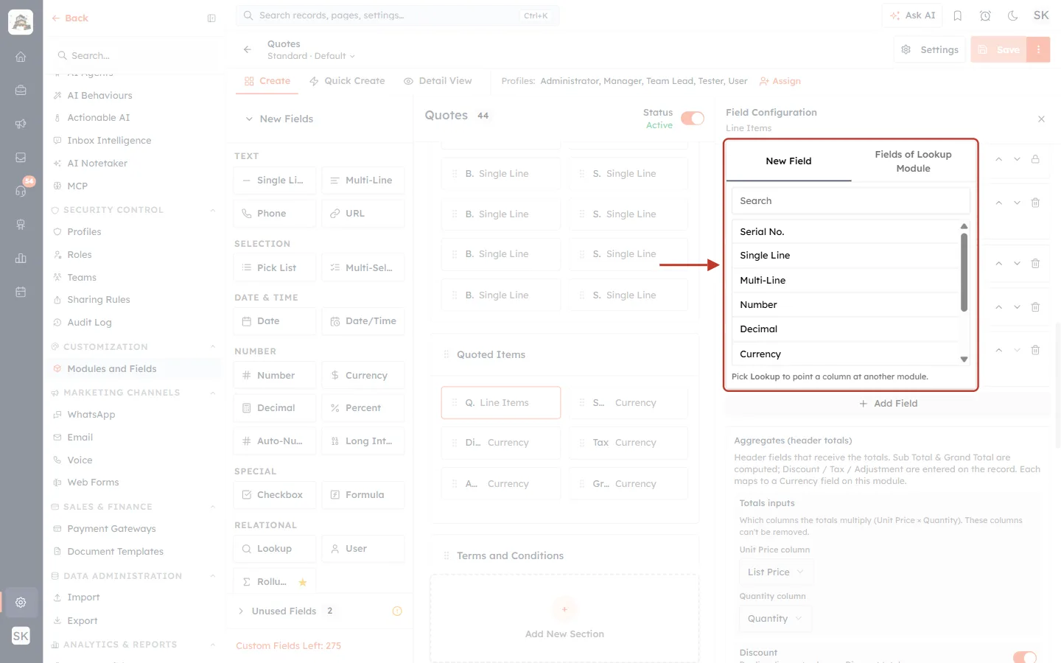
Task: Switch to dark mode moon icon
Action: 1012,15
